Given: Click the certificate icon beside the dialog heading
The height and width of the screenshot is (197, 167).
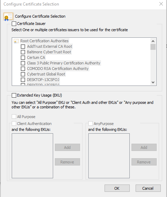Looking at the screenshot, I should click(x=8, y=17).
